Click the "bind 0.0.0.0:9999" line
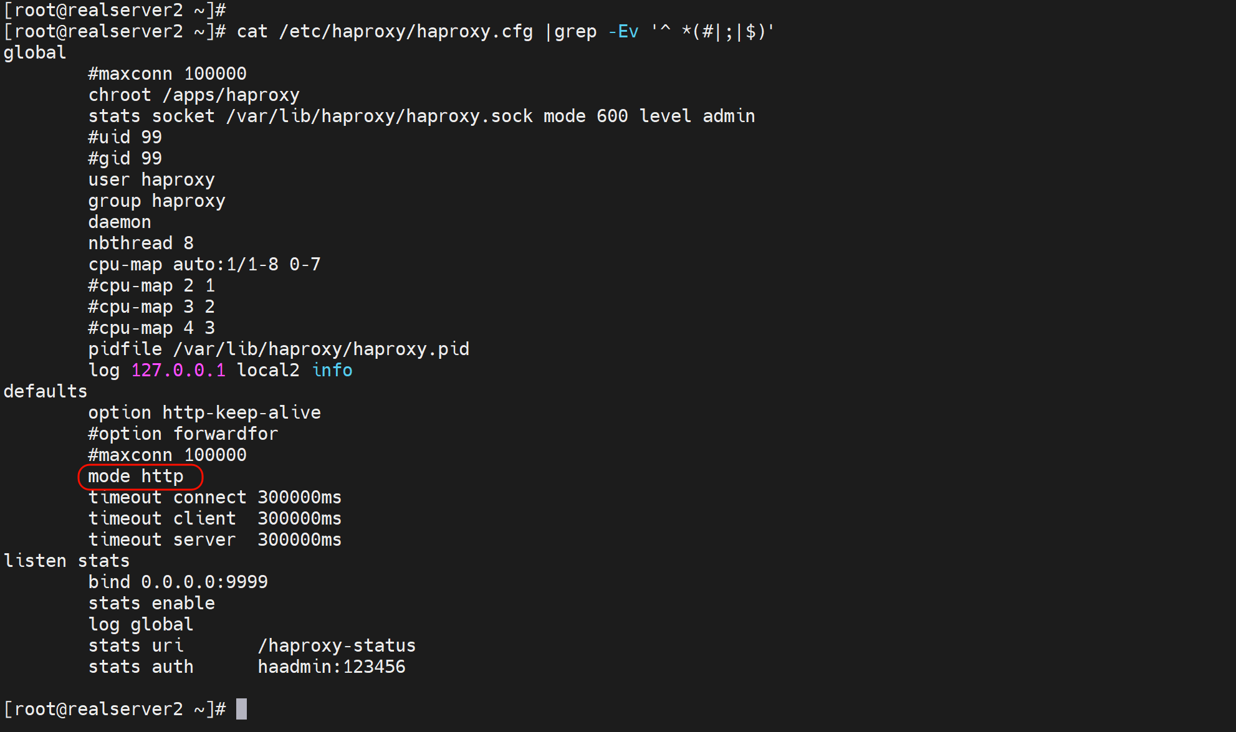 [178, 582]
